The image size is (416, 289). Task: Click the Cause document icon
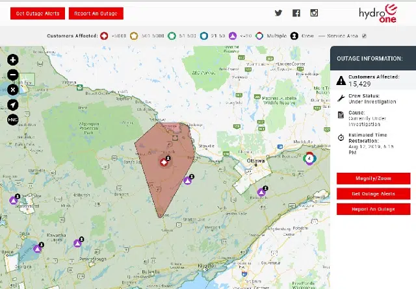(341, 115)
